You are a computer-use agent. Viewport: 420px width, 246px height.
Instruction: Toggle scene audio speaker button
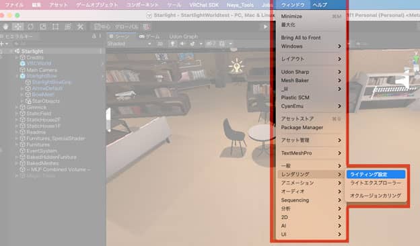182,44
